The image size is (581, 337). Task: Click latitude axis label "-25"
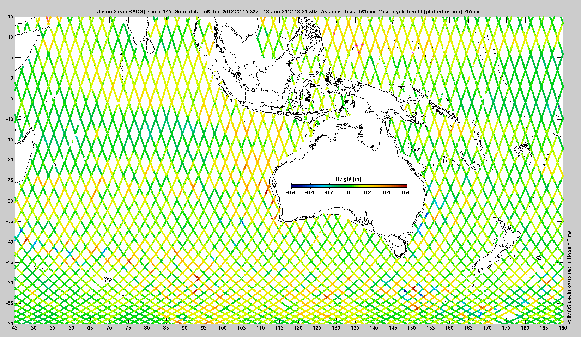pyautogui.click(x=10, y=180)
